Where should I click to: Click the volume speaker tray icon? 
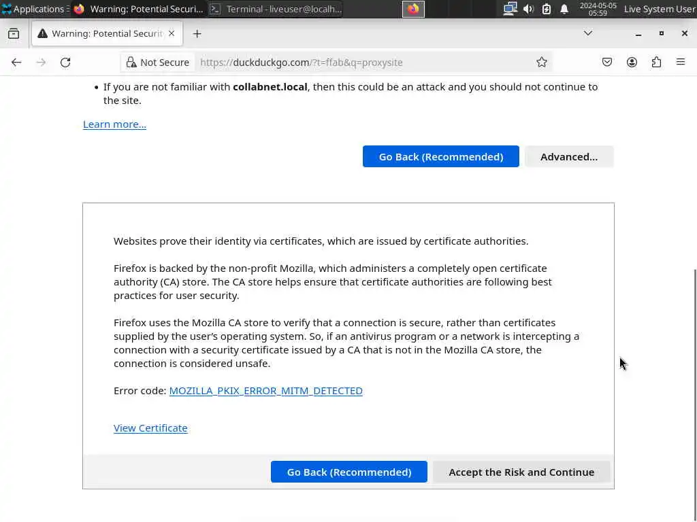coord(528,9)
